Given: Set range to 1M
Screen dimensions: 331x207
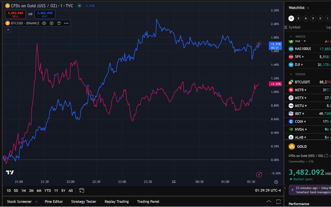Looking at the screenshot, I should pos(23,190).
